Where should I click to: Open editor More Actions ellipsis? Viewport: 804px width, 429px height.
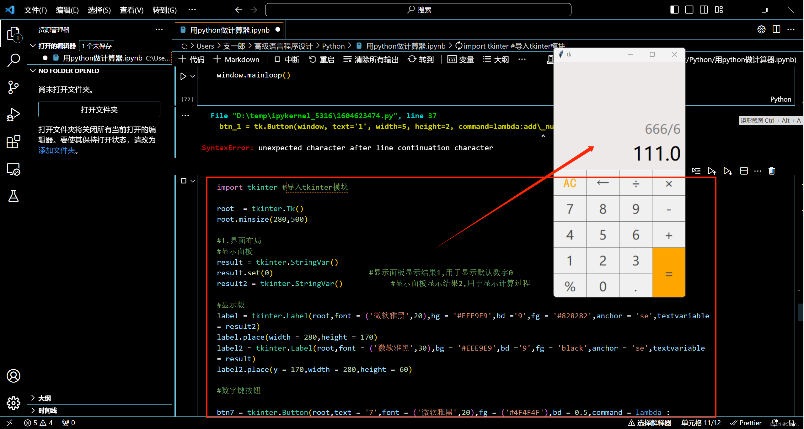click(x=791, y=29)
